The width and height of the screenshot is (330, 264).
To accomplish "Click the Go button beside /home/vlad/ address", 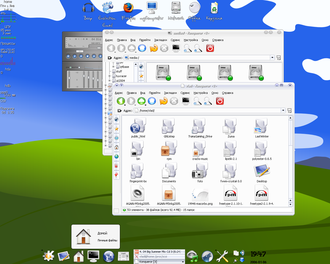I will coord(289,110).
